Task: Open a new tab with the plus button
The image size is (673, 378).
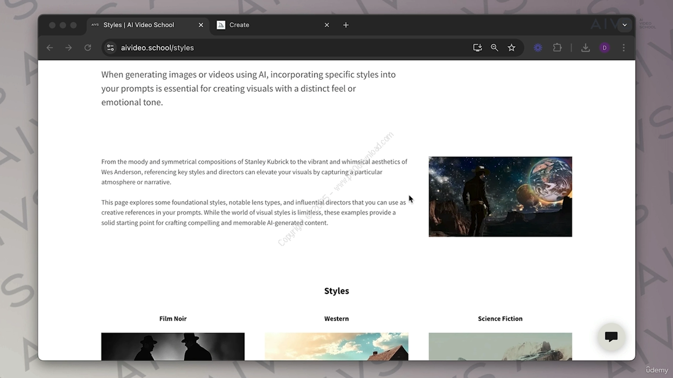Action: 346,25
